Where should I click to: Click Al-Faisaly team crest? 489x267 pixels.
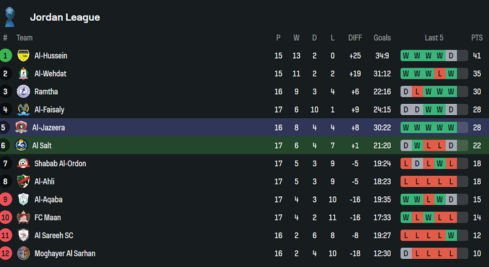23,110
